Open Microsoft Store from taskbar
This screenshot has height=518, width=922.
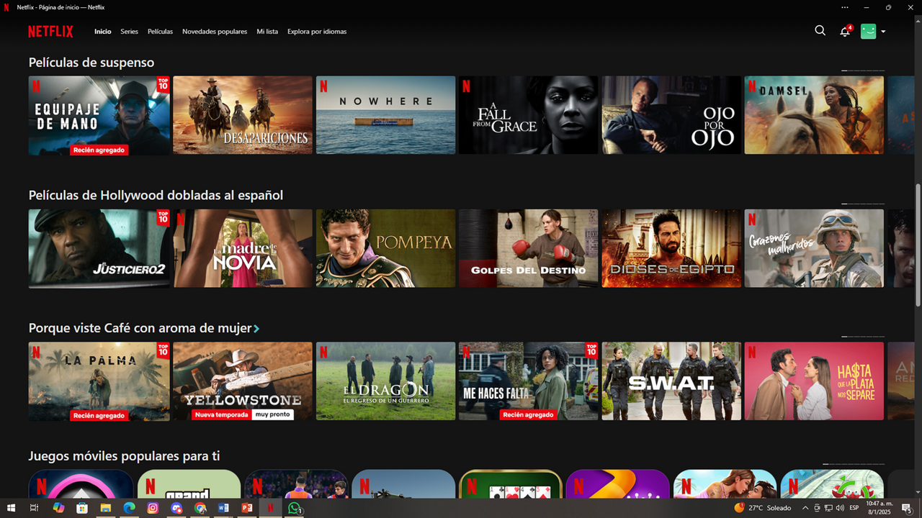[x=82, y=508]
